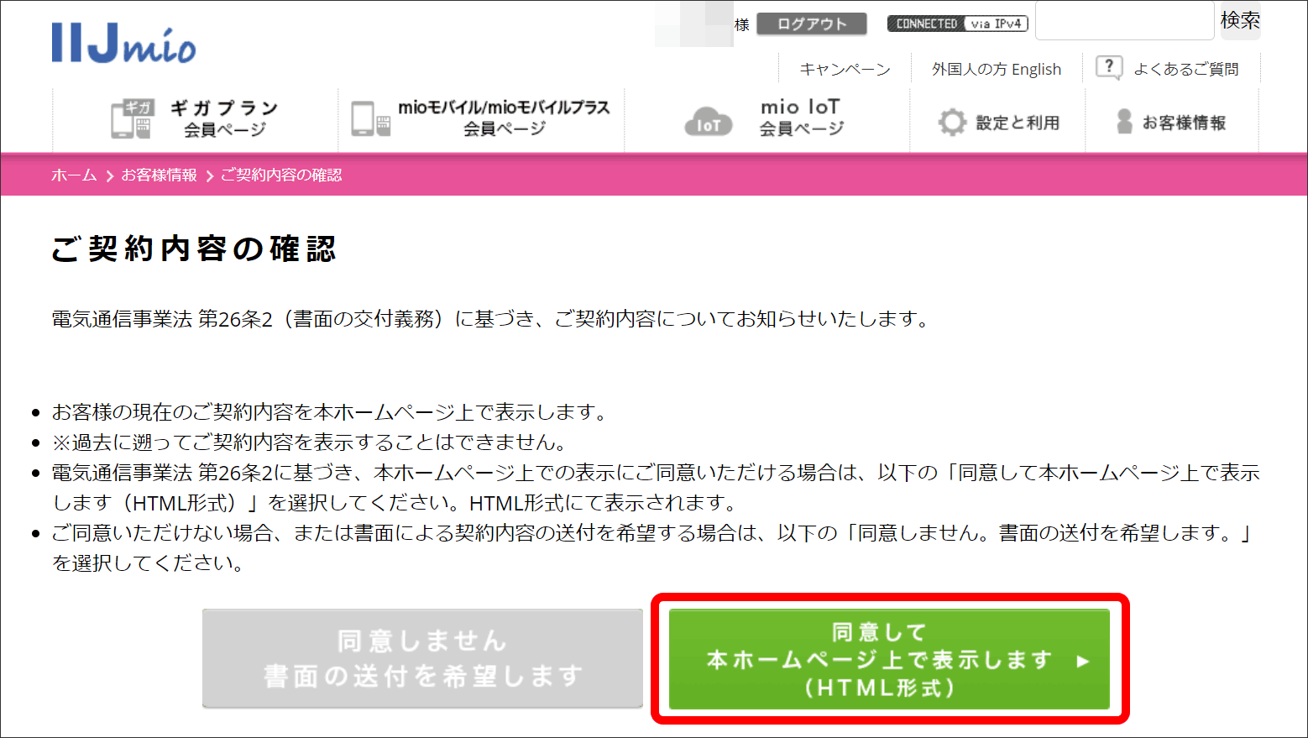Click the green 同意して本ホームページ上で表示します button
This screenshot has width=1308, height=738.
pos(889,660)
